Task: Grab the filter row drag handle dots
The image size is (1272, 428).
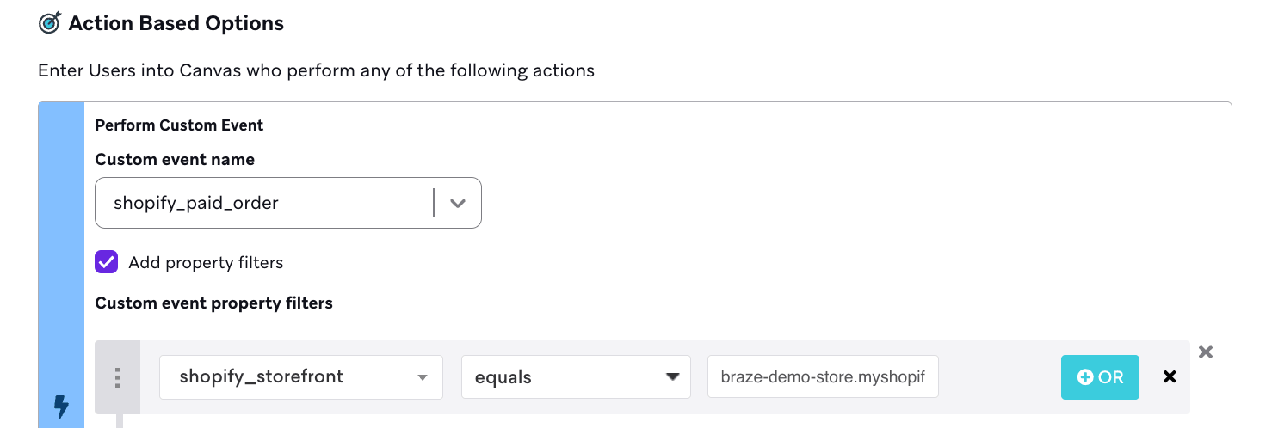Action: pyautogui.click(x=118, y=377)
